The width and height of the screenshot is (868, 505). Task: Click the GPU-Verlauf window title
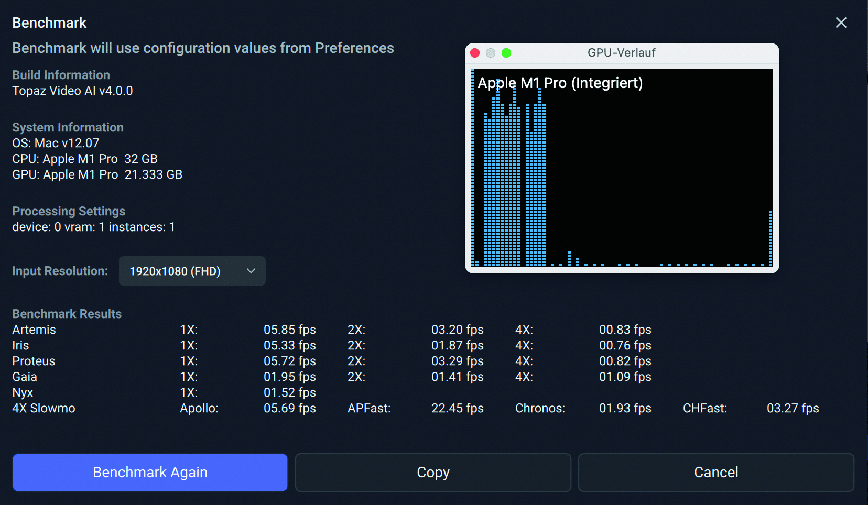click(x=621, y=53)
